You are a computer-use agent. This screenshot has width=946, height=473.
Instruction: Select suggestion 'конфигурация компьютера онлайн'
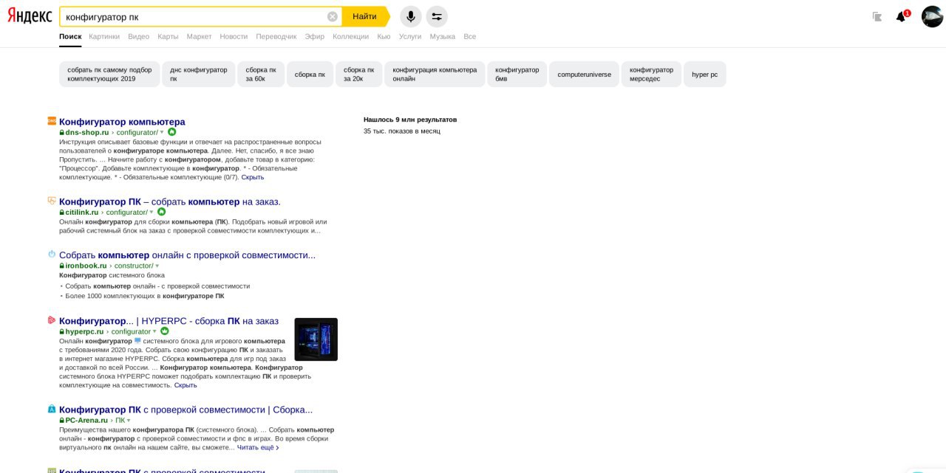point(435,74)
